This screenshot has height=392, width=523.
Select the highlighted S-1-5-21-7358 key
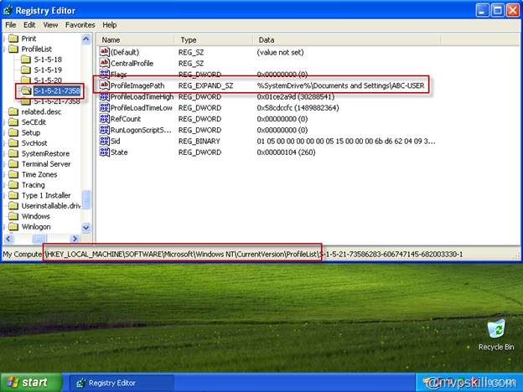(57, 90)
